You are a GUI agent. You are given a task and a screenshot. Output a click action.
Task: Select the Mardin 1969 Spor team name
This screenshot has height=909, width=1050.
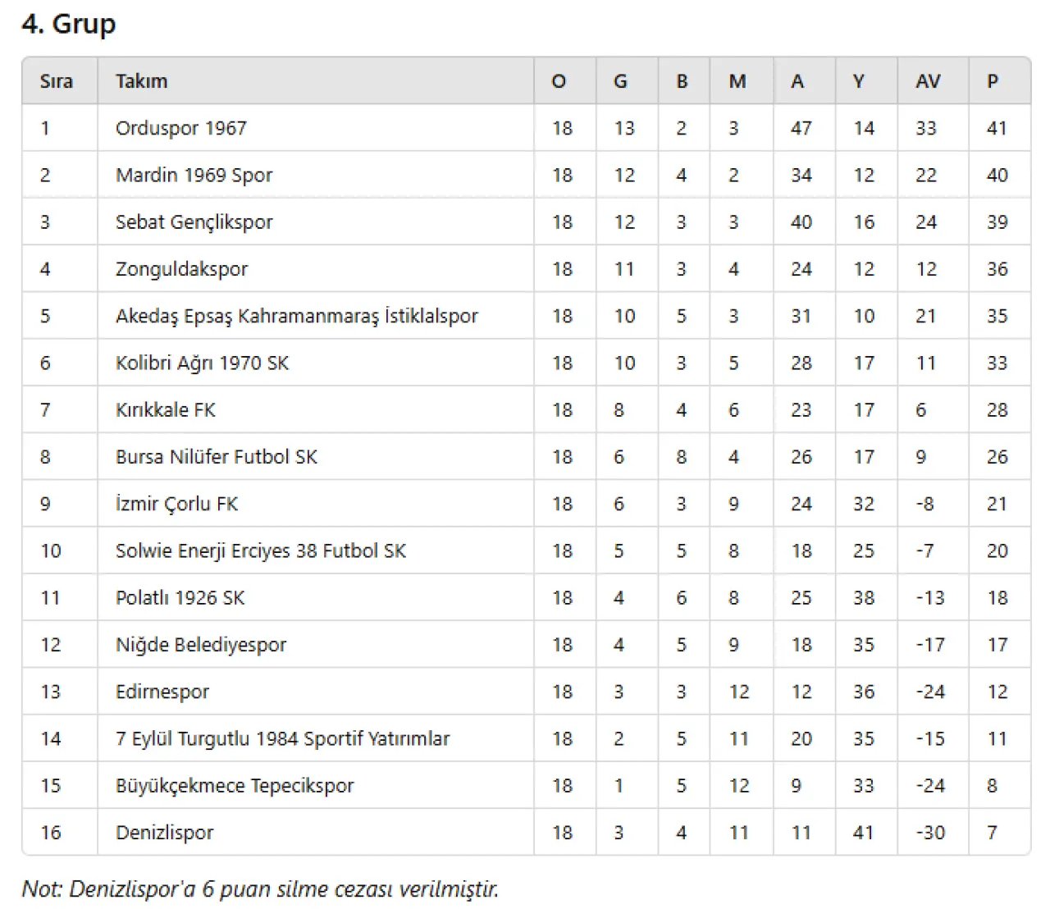pyautogui.click(x=194, y=175)
